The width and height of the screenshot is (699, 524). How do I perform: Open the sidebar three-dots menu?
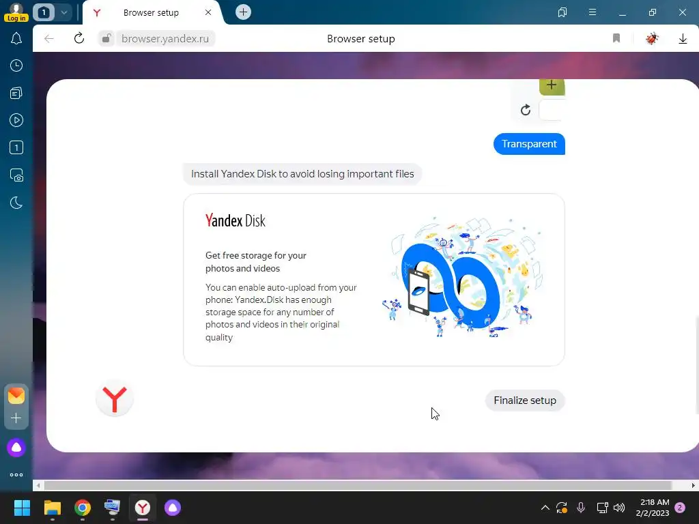16,475
